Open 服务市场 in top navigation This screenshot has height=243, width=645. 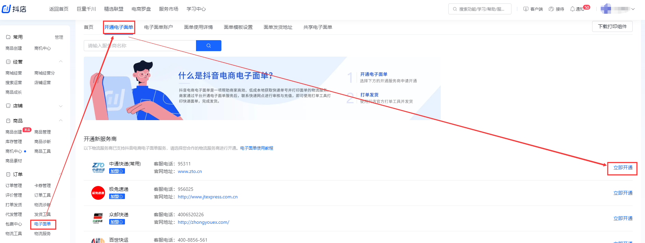click(169, 9)
